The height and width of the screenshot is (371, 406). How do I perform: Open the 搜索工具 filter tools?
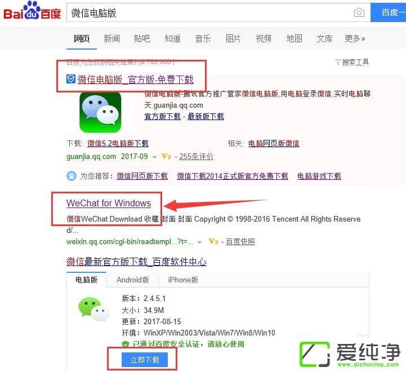(x=352, y=62)
